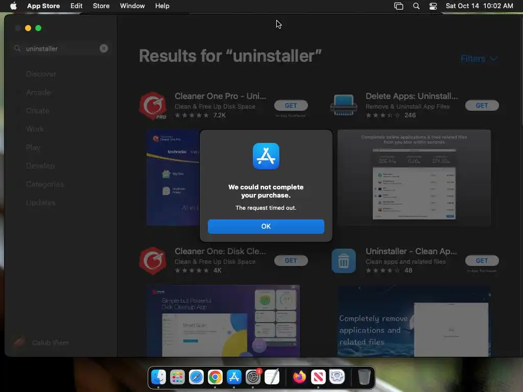Viewport: 523px width, 392px height.
Task: Open the Uninstaller - Clean Ap... title
Action: click(x=411, y=251)
